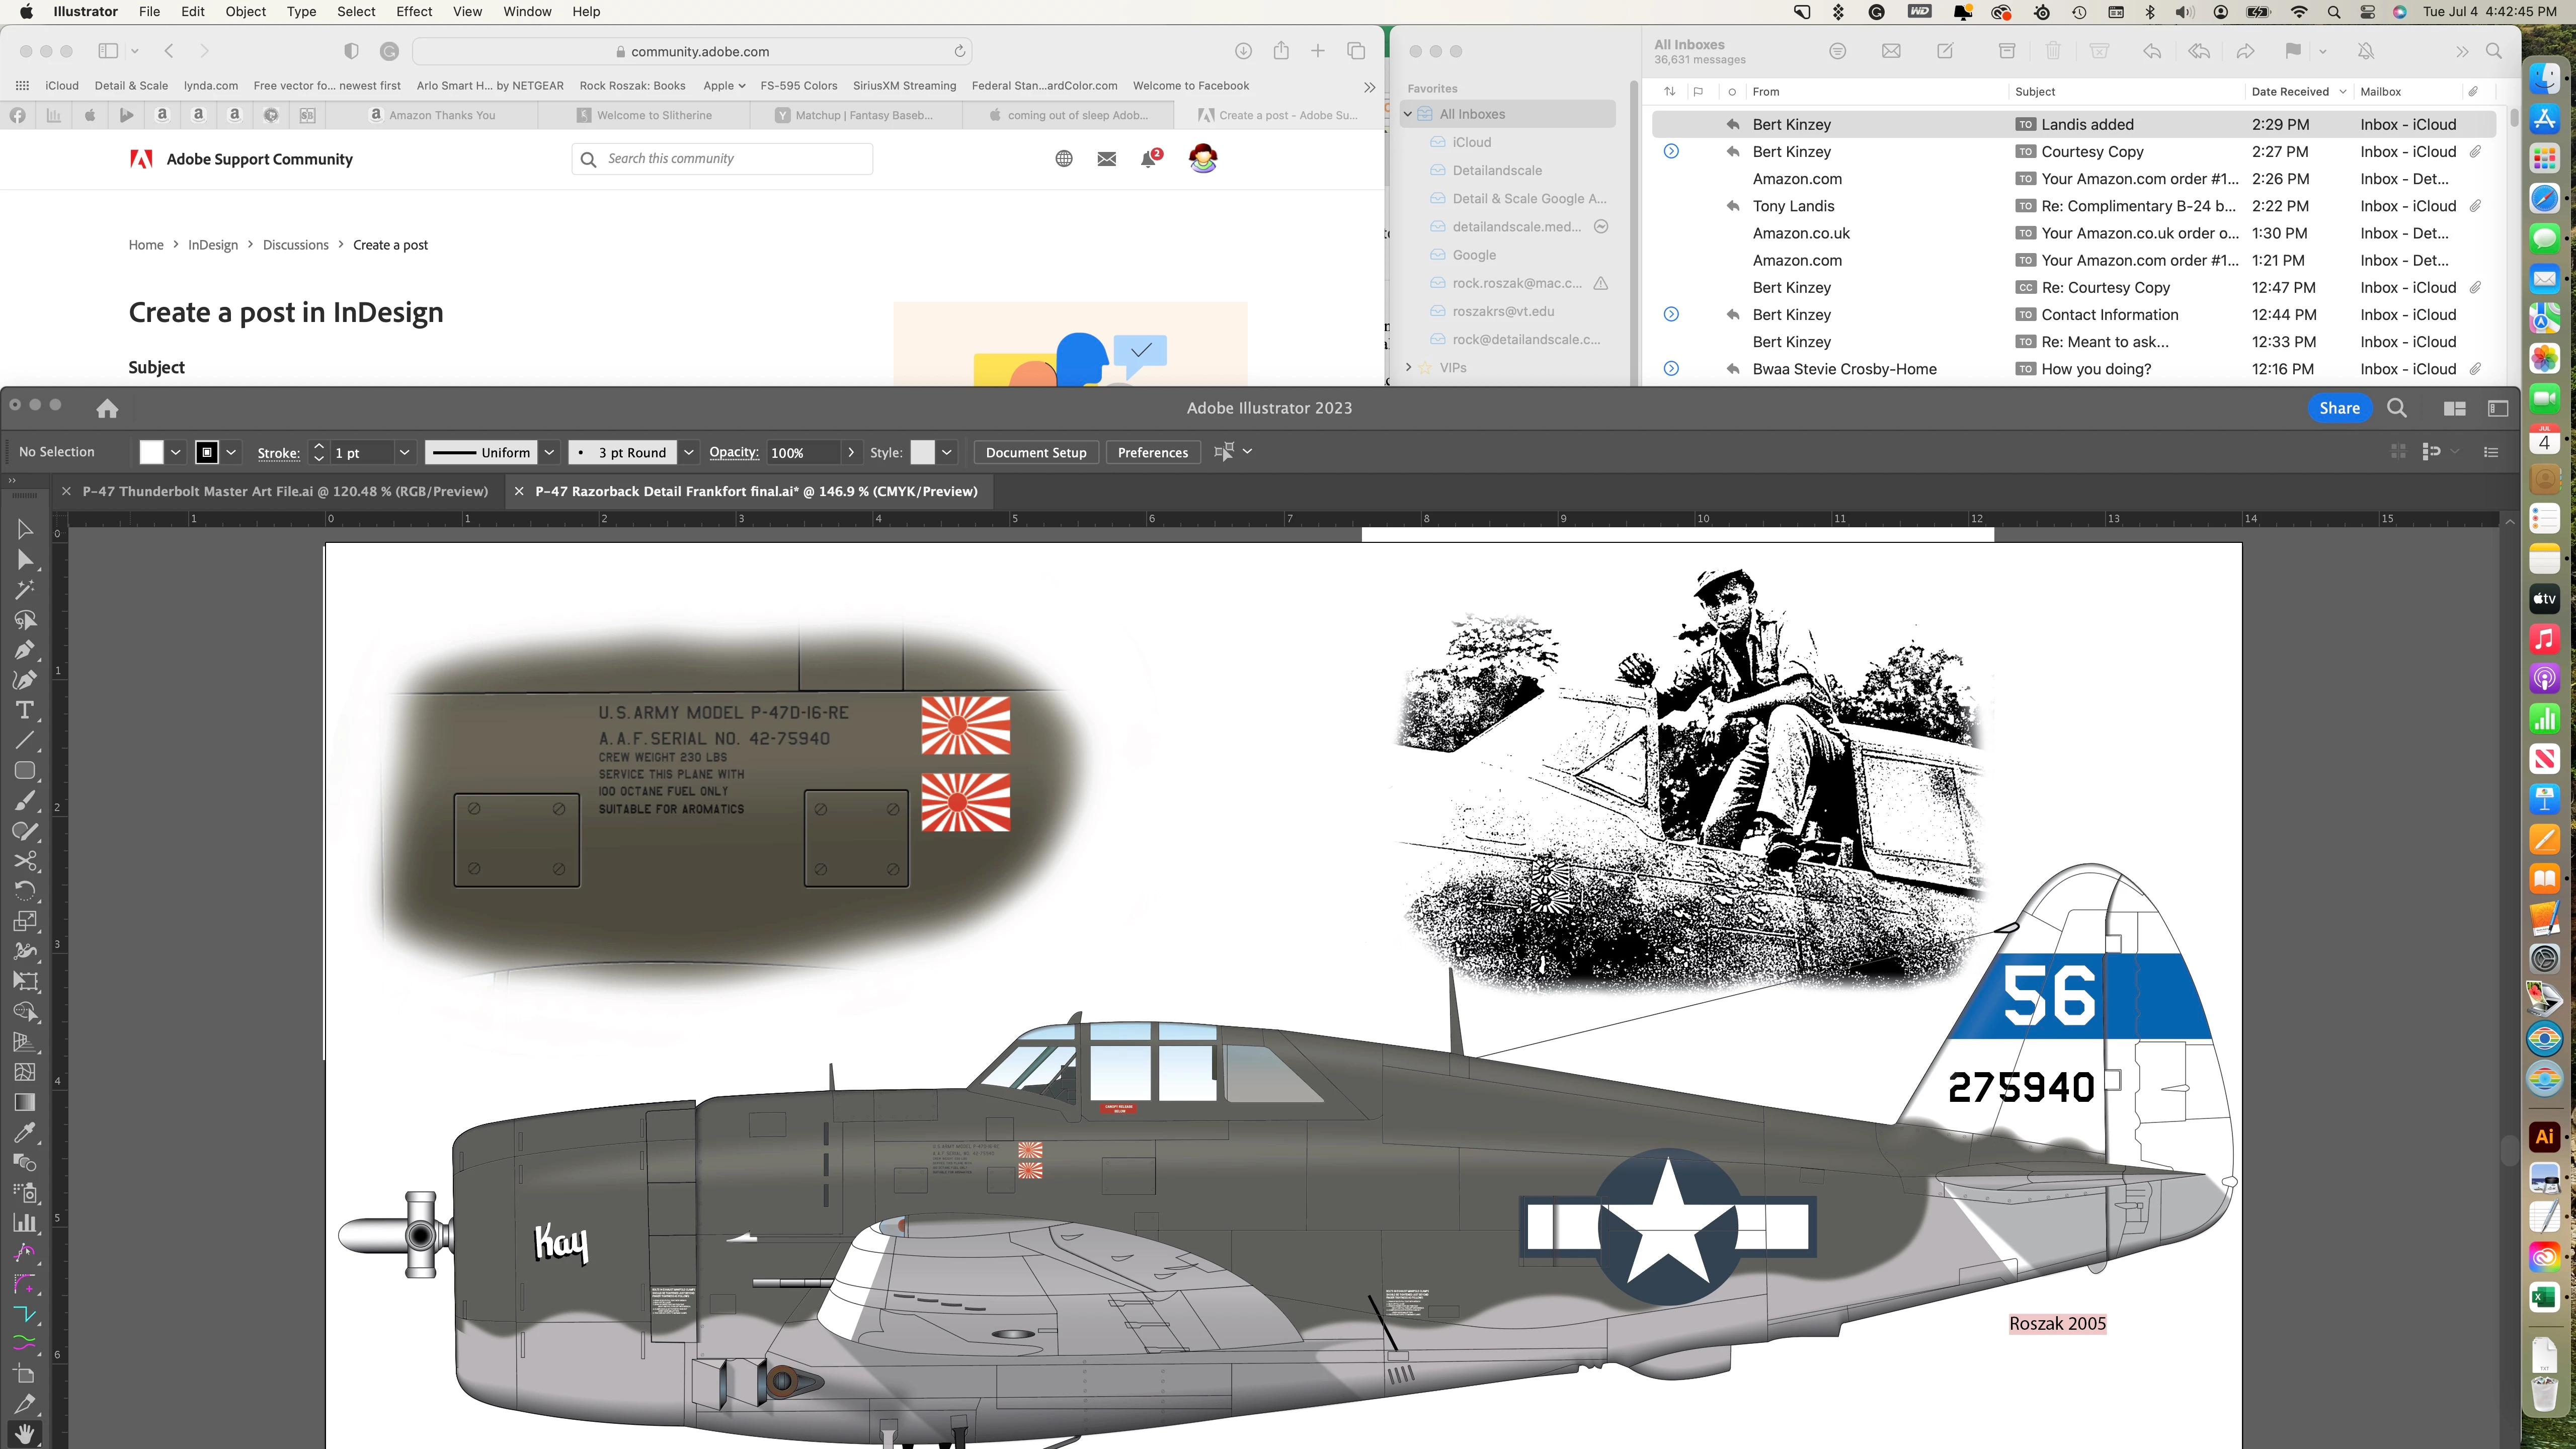Expand the Uniform stroke profile dropdown
Screen dimensions: 2576x1449
click(x=549, y=453)
